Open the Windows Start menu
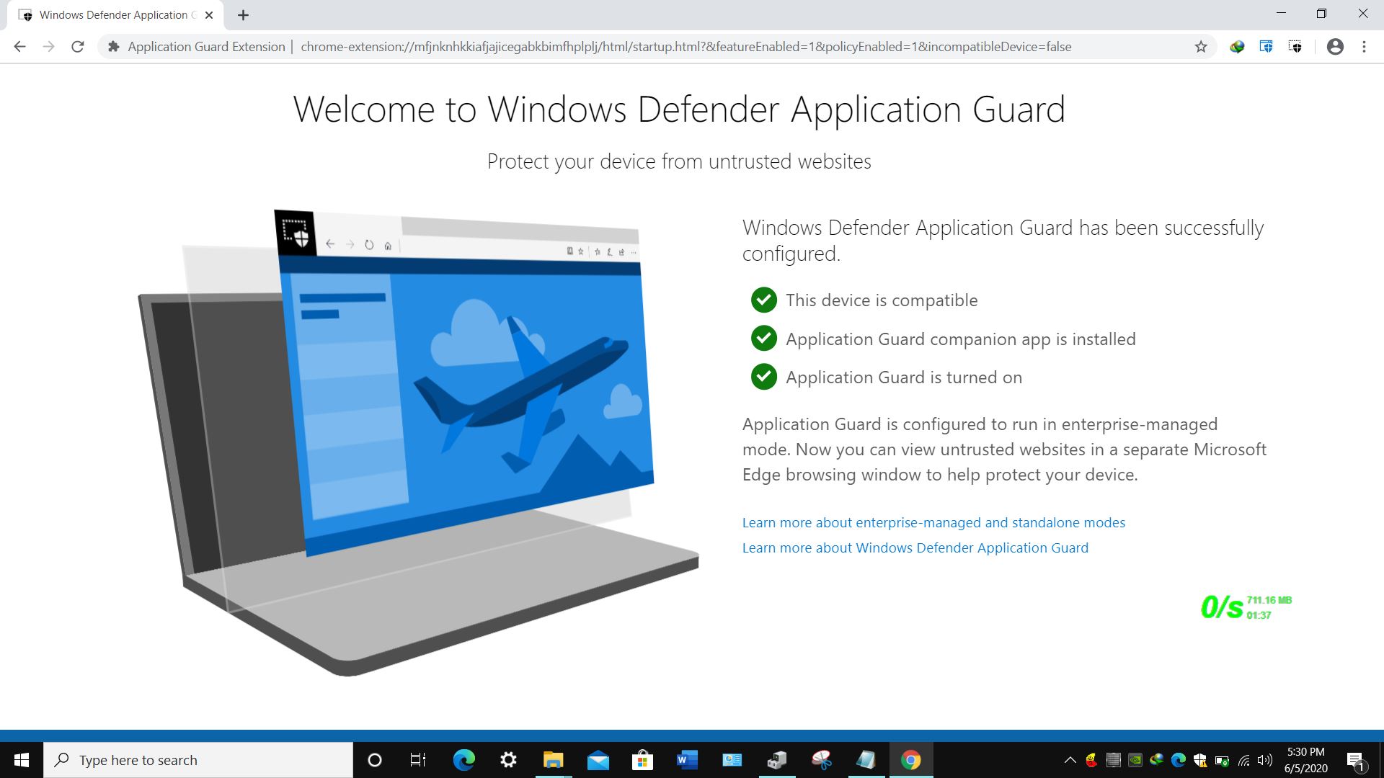The image size is (1384, 778). pos(22,760)
